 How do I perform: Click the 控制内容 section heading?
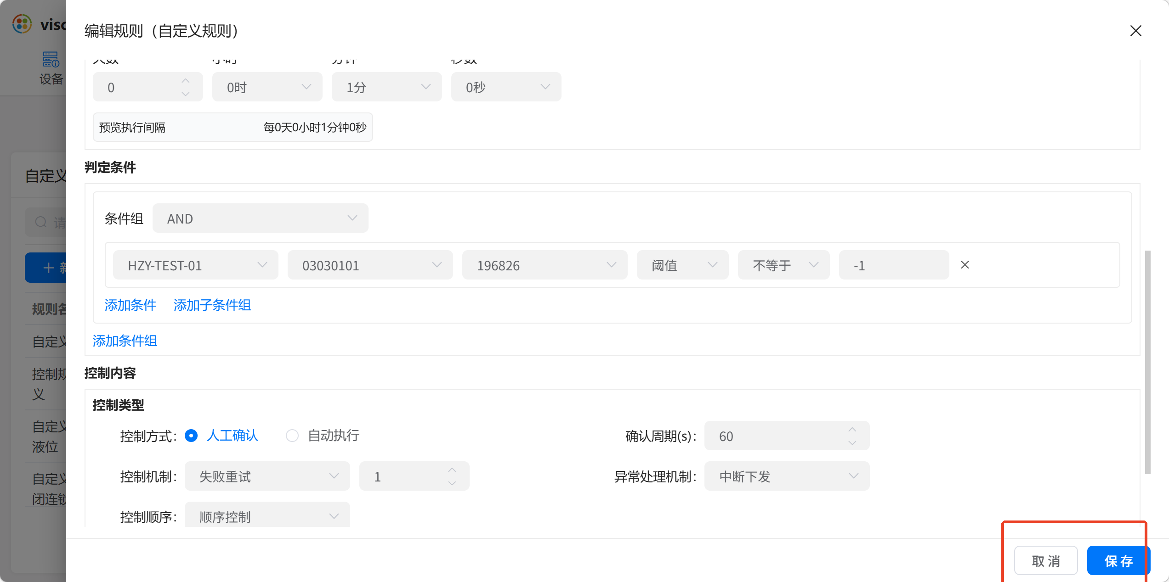point(110,373)
